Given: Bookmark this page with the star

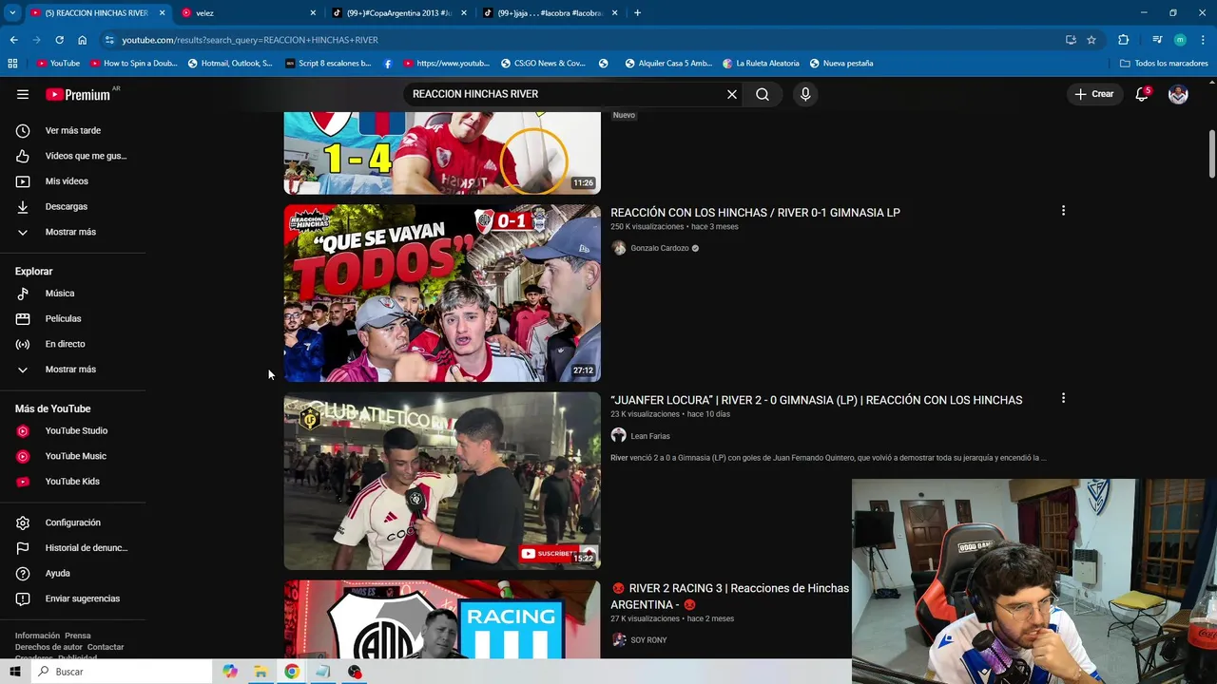Looking at the screenshot, I should (x=1091, y=40).
